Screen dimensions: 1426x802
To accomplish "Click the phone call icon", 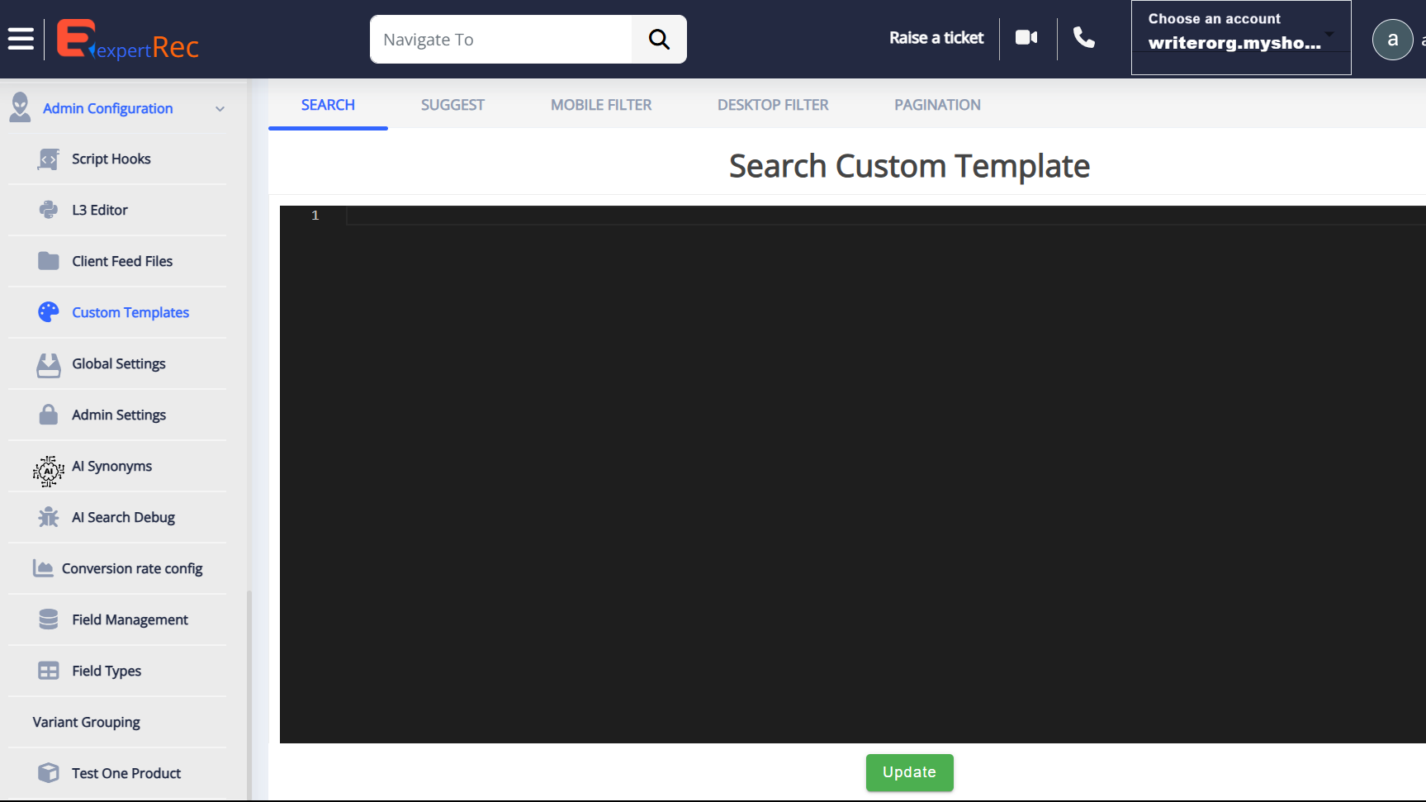I will 1084,38.
